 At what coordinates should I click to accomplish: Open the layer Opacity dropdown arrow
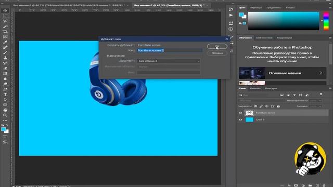[x=320, y=100]
